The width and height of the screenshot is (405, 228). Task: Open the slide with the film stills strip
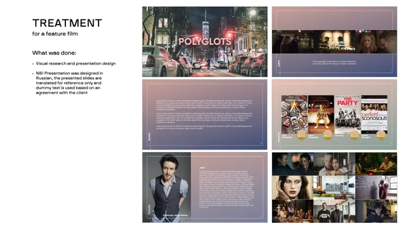[334, 41]
